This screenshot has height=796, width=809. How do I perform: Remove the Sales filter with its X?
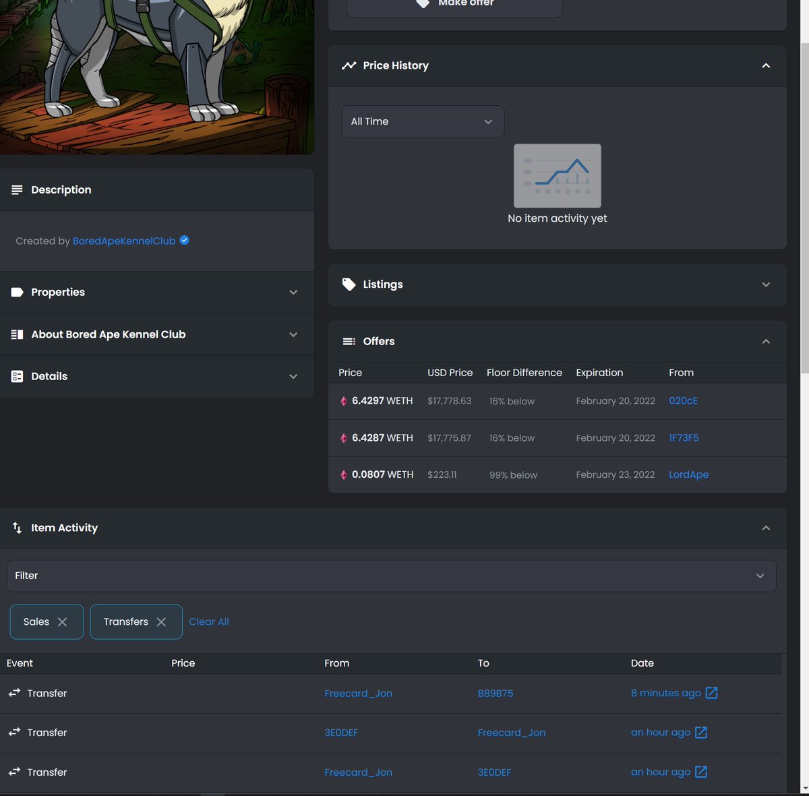62,622
